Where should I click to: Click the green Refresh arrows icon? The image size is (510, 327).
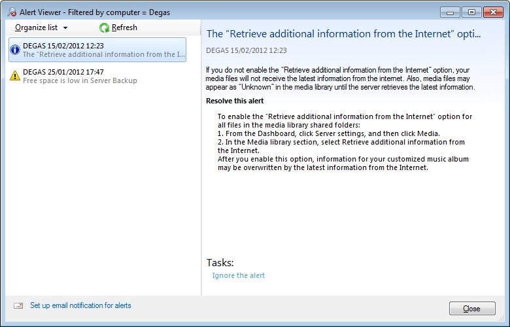pos(104,27)
